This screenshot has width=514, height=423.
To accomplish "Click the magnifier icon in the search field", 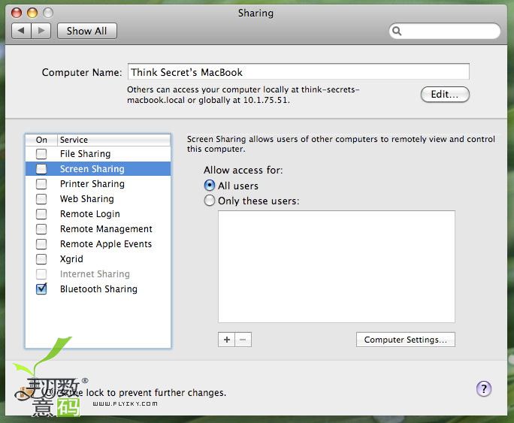I will tap(397, 31).
